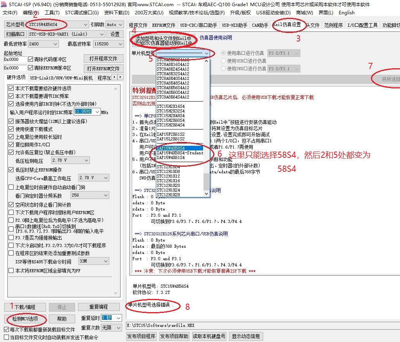Image resolution: width=400 pixels, height=342 pixels.
Task: Toggle 使用快速下载模式 checkbox
Action: [11, 129]
